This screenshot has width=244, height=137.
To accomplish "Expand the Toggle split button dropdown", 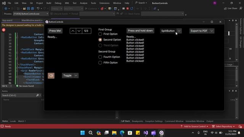I will pyautogui.click(x=76, y=76).
